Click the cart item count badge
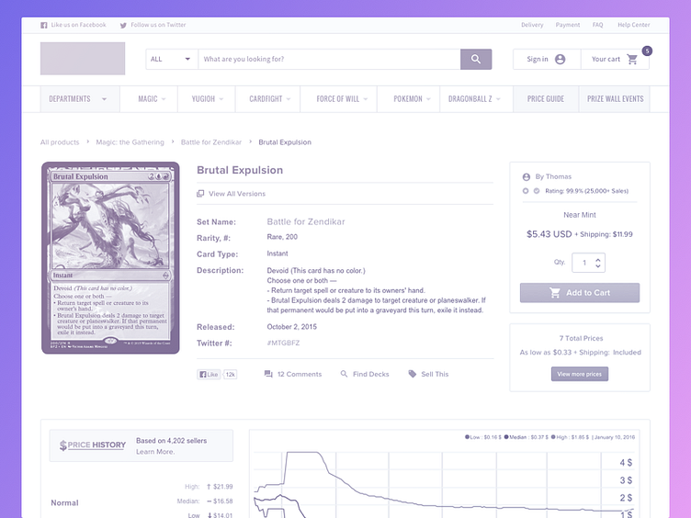691x518 pixels. 647,51
